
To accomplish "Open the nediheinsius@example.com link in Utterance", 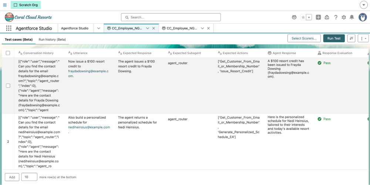I will pos(89,127).
